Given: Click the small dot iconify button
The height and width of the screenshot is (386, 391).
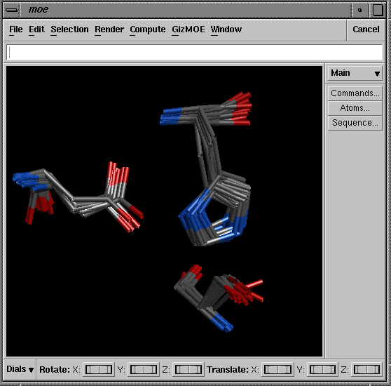Looking at the screenshot, I should tap(359, 10).
